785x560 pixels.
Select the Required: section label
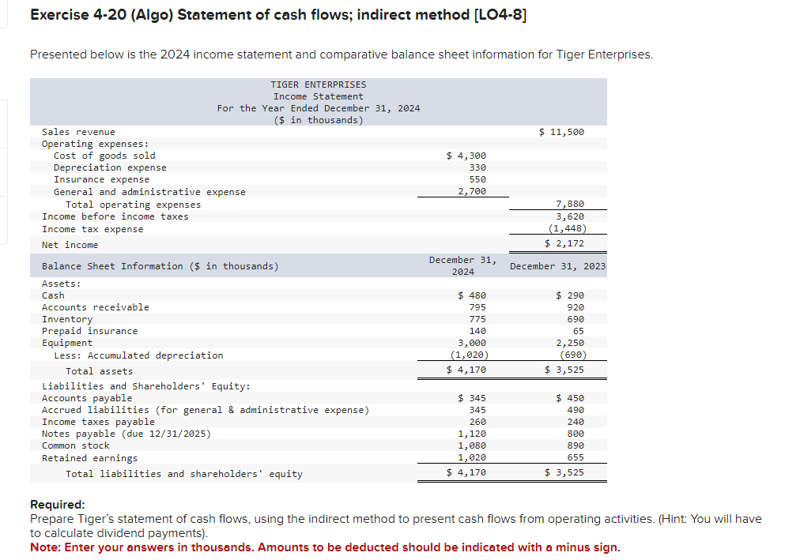pyautogui.click(x=53, y=506)
